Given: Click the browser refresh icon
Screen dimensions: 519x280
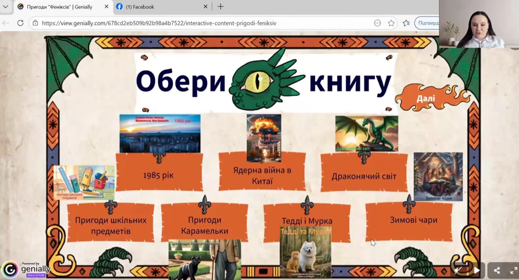Looking at the screenshot, I should [20, 23].
